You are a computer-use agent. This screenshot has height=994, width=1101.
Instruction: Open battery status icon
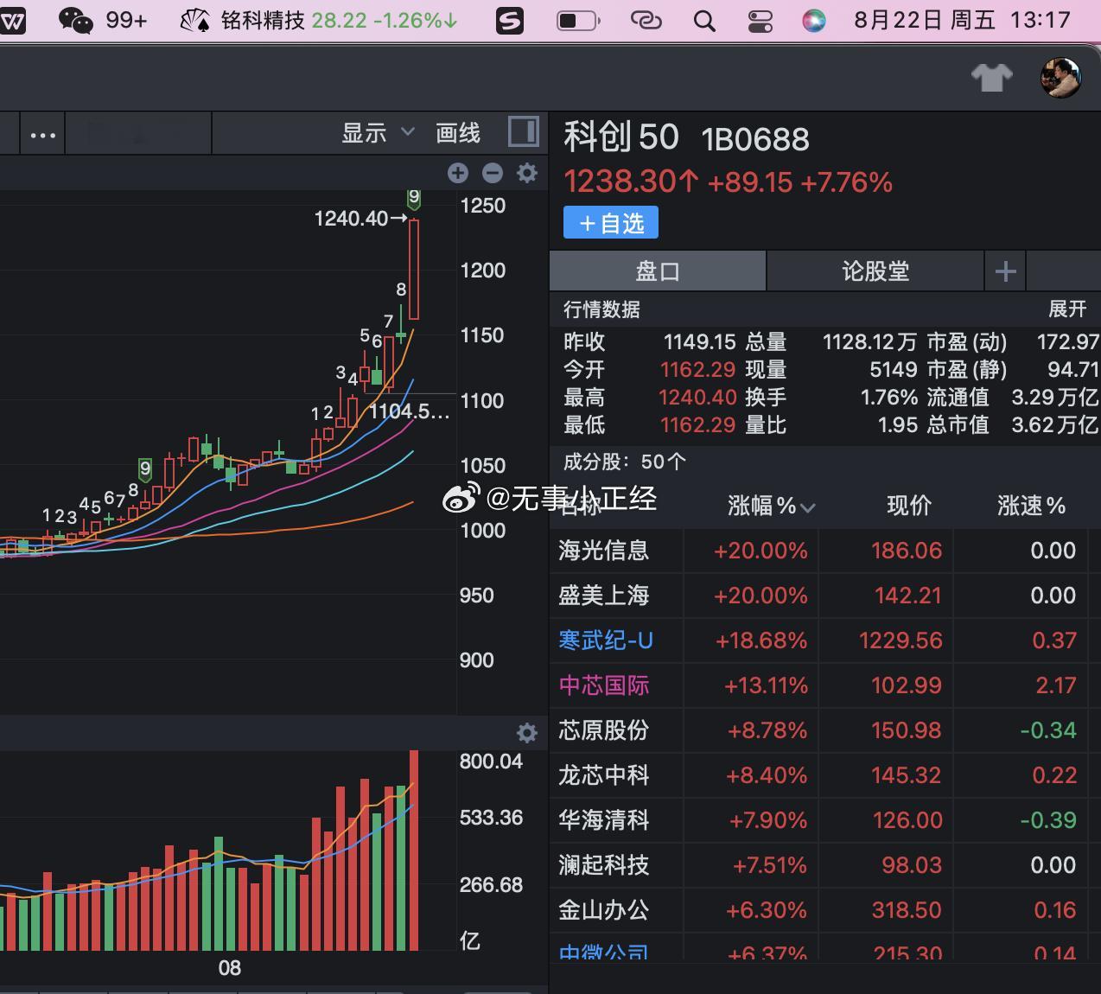tap(577, 20)
